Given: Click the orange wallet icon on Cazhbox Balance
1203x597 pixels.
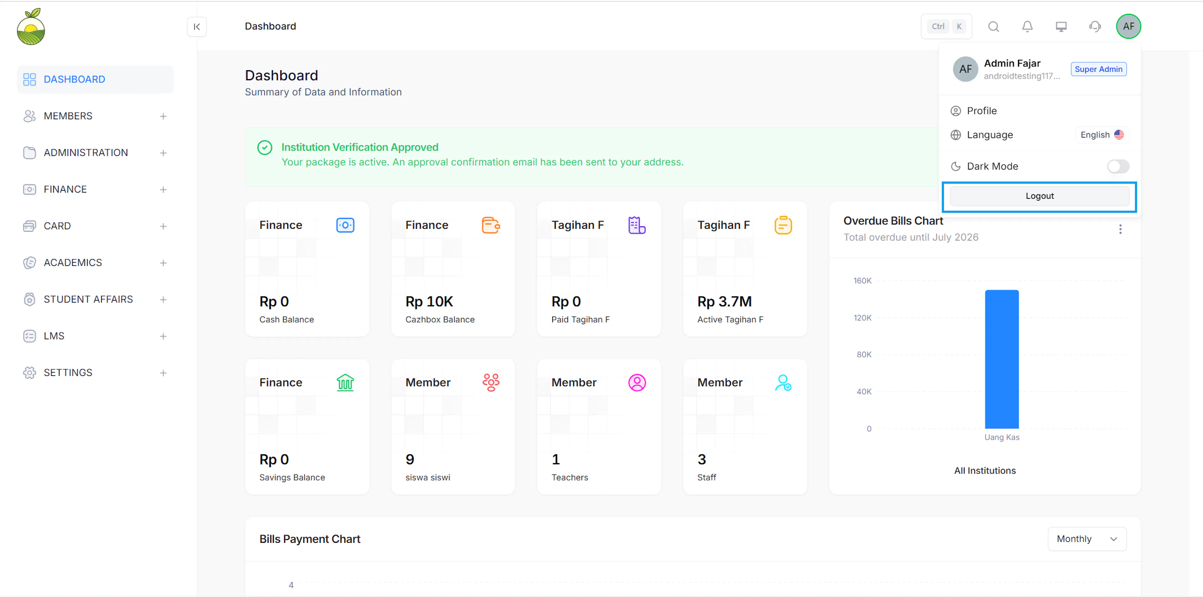Looking at the screenshot, I should (491, 225).
